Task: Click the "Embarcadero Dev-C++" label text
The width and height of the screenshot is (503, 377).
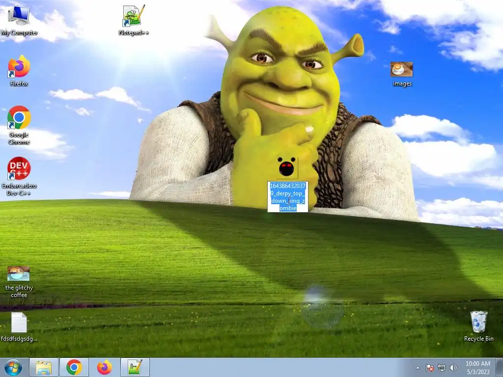Action: (x=19, y=189)
